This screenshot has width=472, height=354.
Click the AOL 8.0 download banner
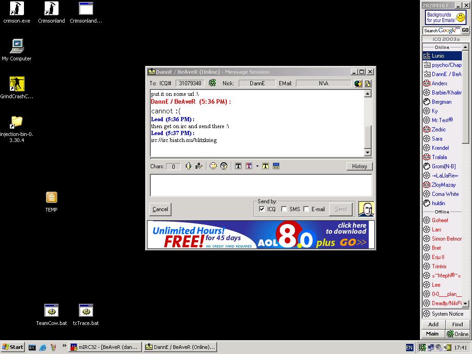[261, 235]
